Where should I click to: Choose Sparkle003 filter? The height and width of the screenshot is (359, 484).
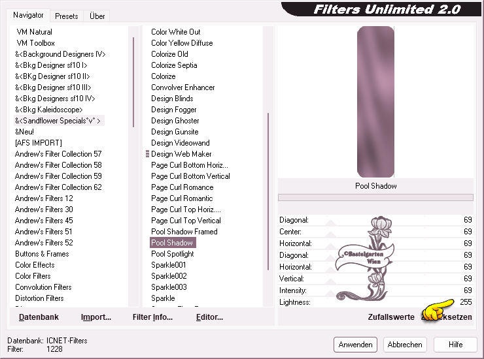pos(169,287)
